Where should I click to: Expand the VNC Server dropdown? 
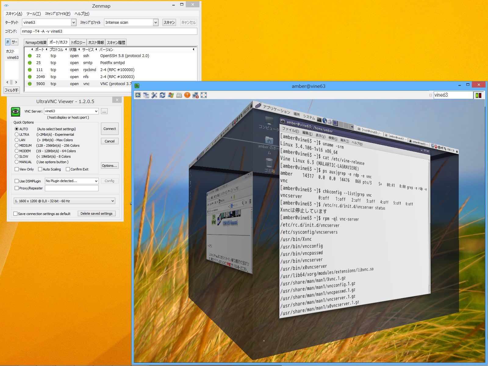pyautogui.click(x=96, y=111)
